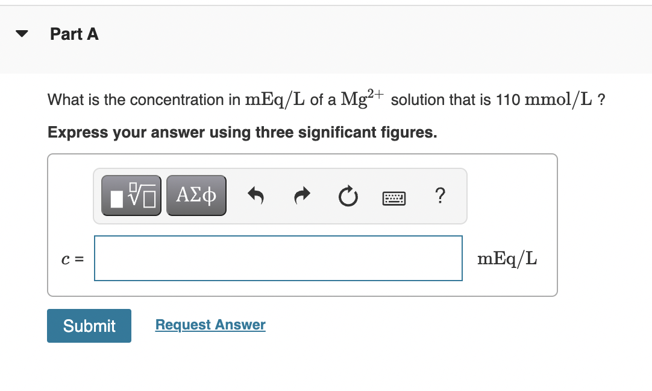Open the ΑΣφ Greek symbols palette
Viewport: 652px width, 391px height.
click(x=196, y=195)
